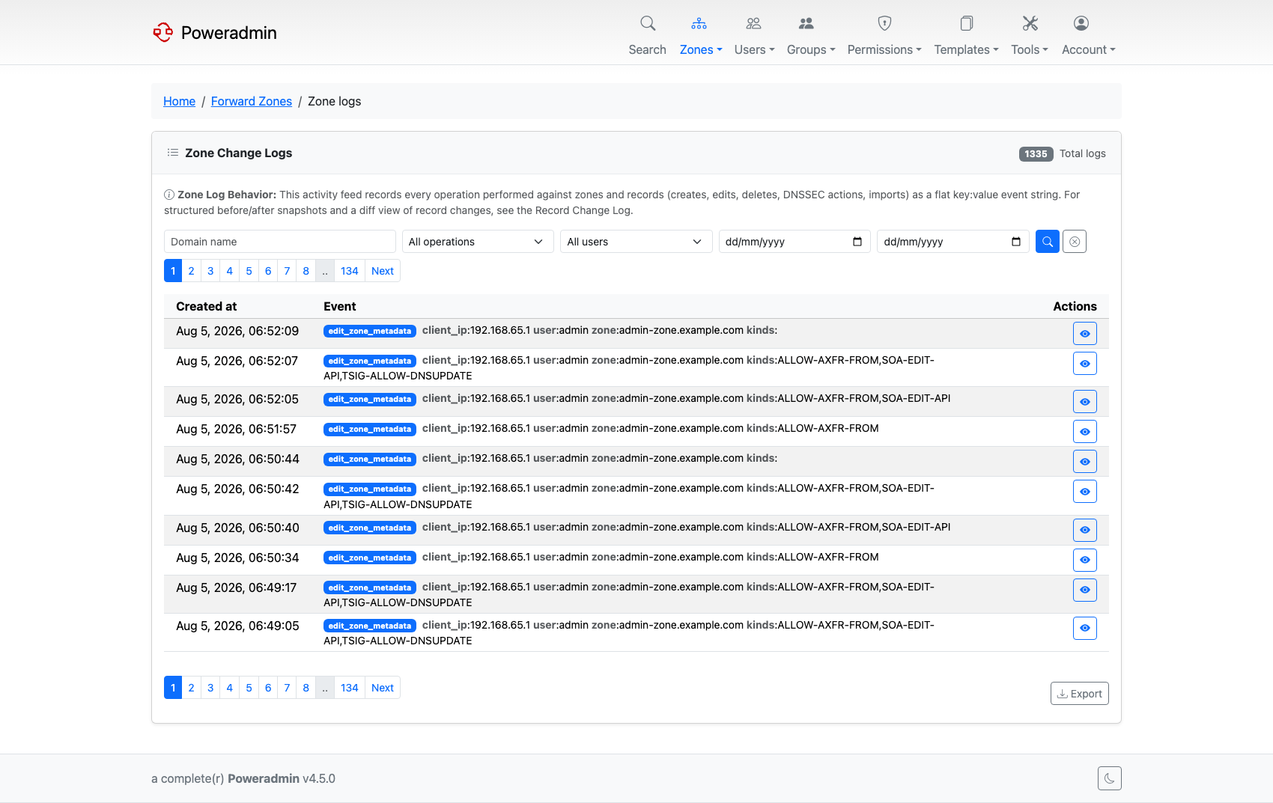Open the All operations filter dropdown

(478, 242)
